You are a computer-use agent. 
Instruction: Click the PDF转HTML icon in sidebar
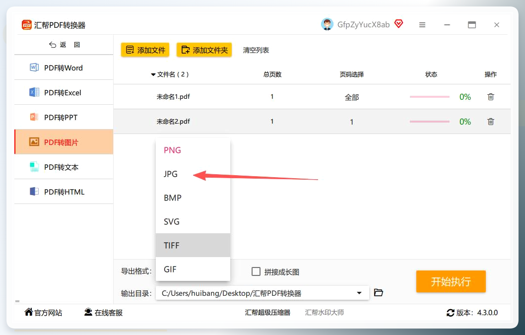34,192
